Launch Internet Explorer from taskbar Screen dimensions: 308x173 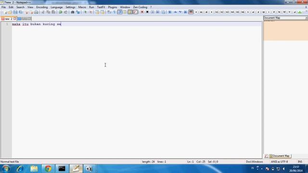click(x=20, y=169)
